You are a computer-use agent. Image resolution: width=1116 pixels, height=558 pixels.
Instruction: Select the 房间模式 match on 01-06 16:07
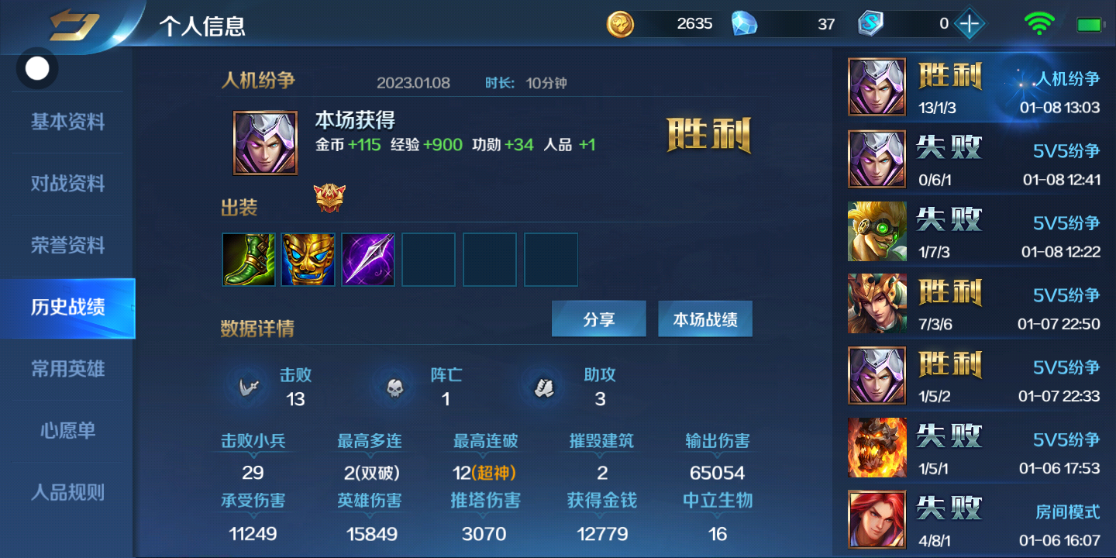pos(974,520)
